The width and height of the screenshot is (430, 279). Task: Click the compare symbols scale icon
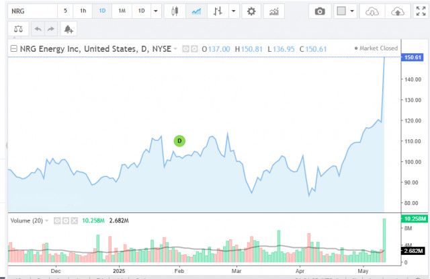click(x=18, y=29)
